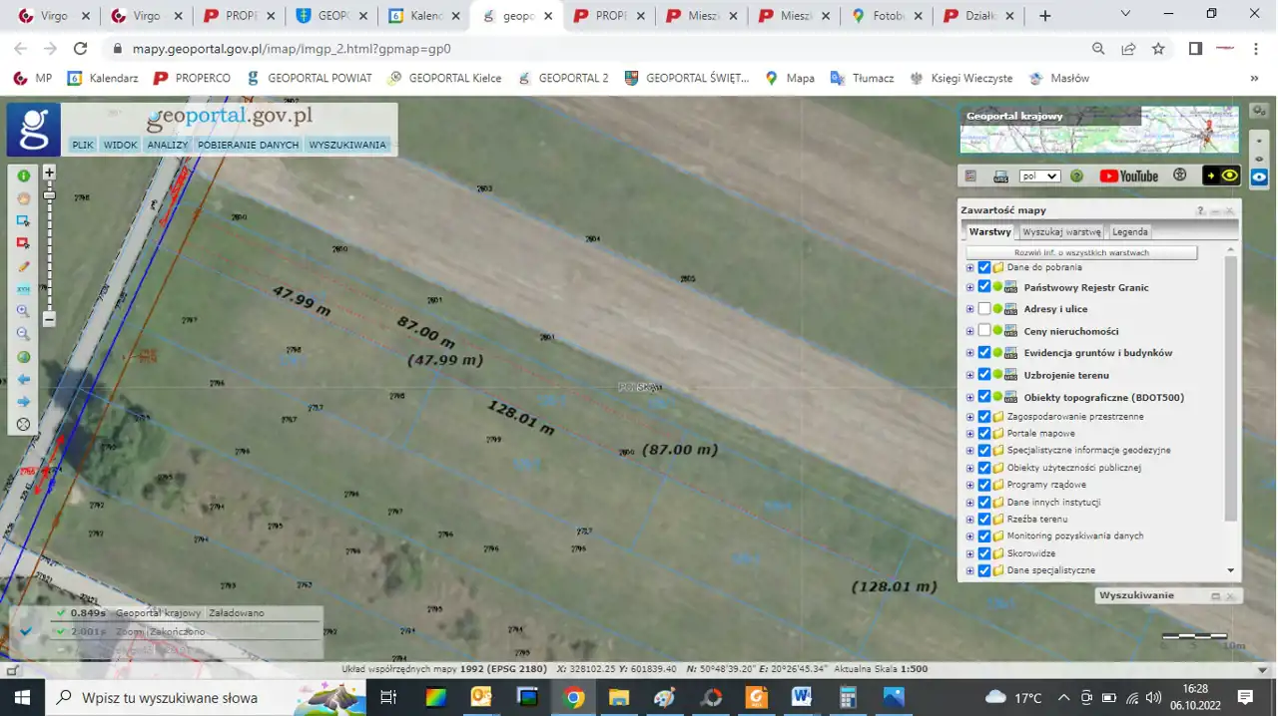Select the pan hand tool

pos(23,198)
